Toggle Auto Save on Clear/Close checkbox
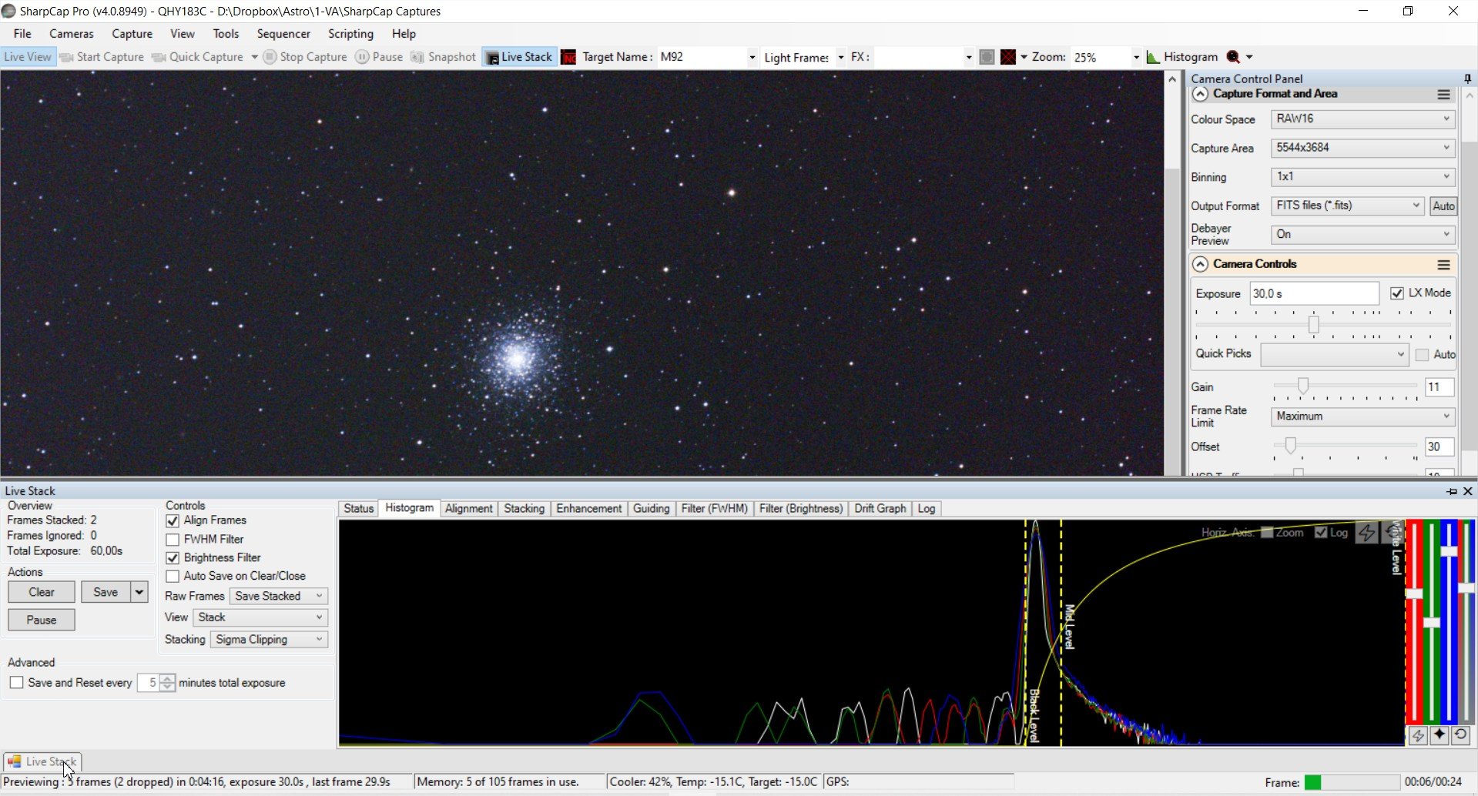This screenshot has width=1478, height=796. coord(173,577)
